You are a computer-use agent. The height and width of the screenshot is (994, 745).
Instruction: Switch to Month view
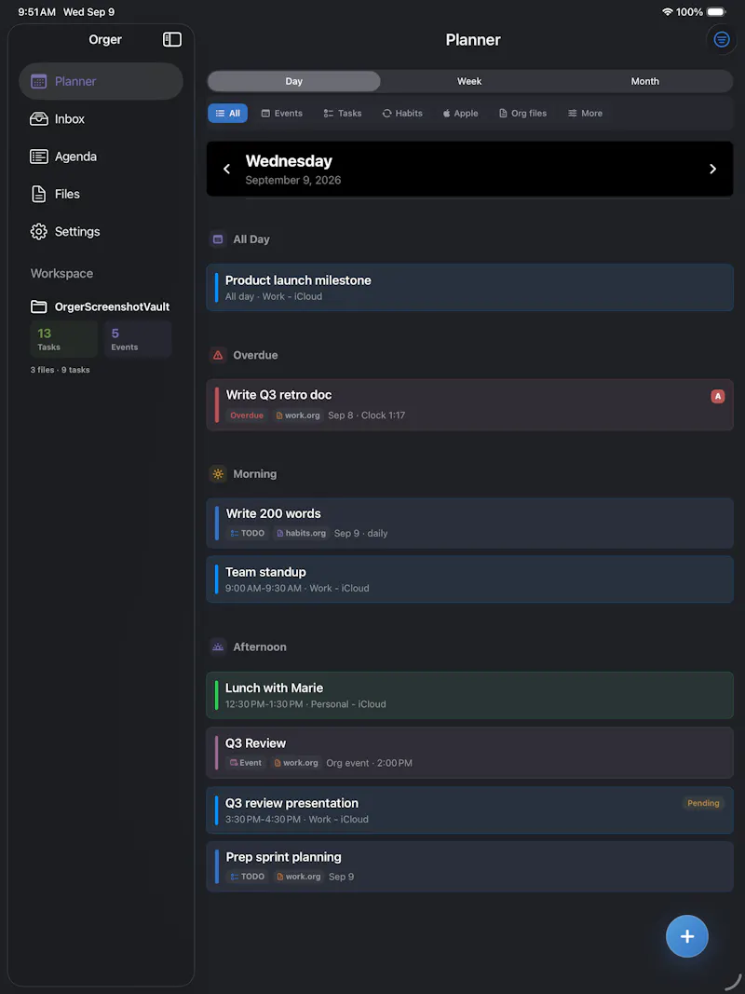(645, 81)
